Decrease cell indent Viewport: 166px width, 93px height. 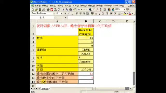(111, 13)
